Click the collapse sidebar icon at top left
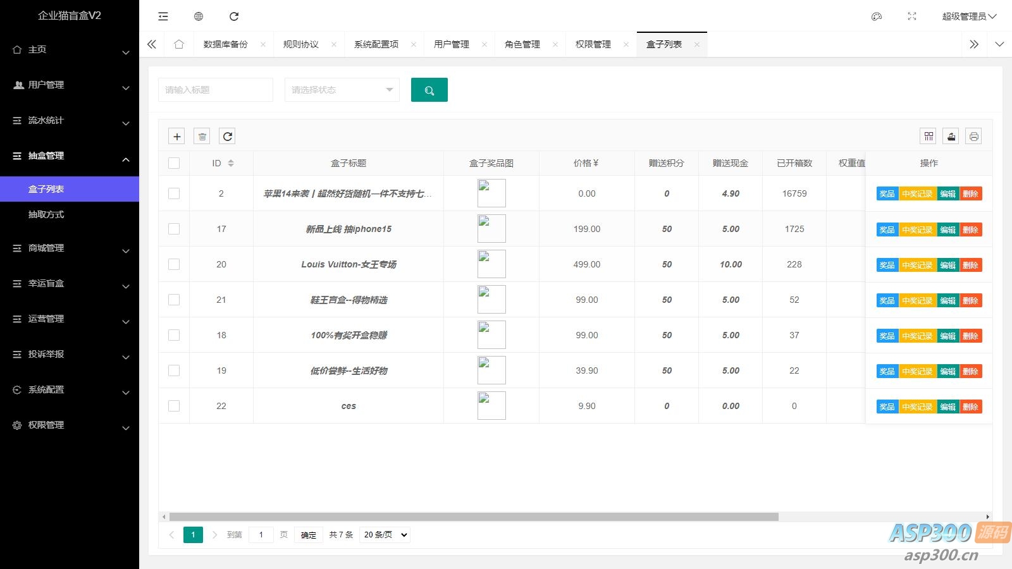The image size is (1012, 569). (x=163, y=16)
